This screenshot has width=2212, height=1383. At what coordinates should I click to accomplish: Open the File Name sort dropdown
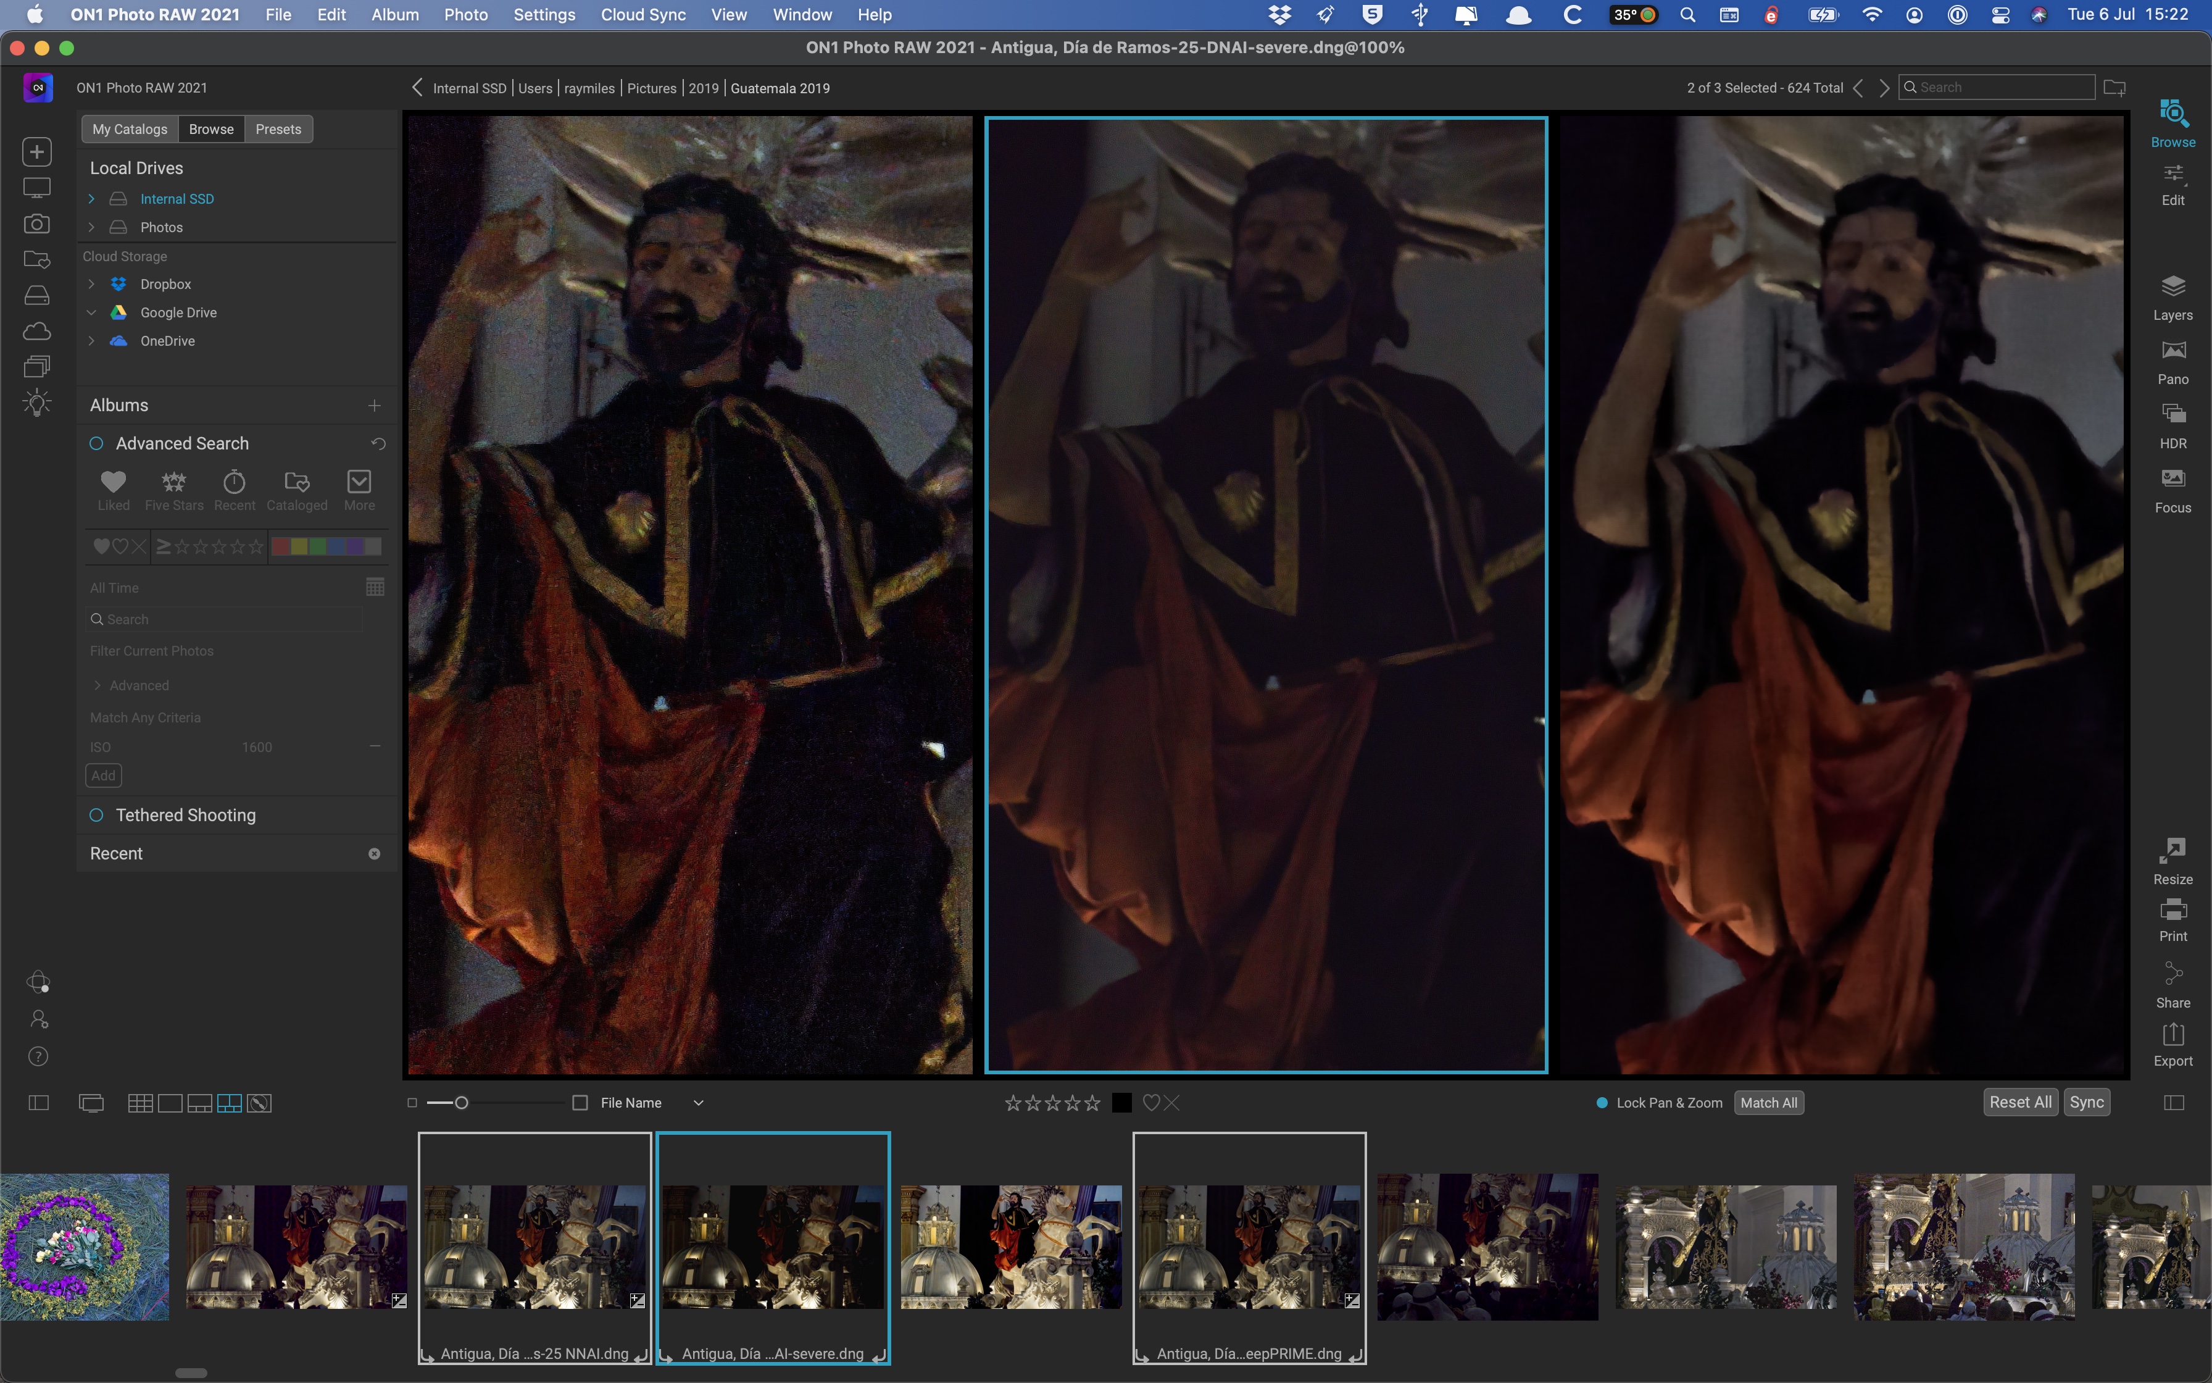click(x=698, y=1103)
